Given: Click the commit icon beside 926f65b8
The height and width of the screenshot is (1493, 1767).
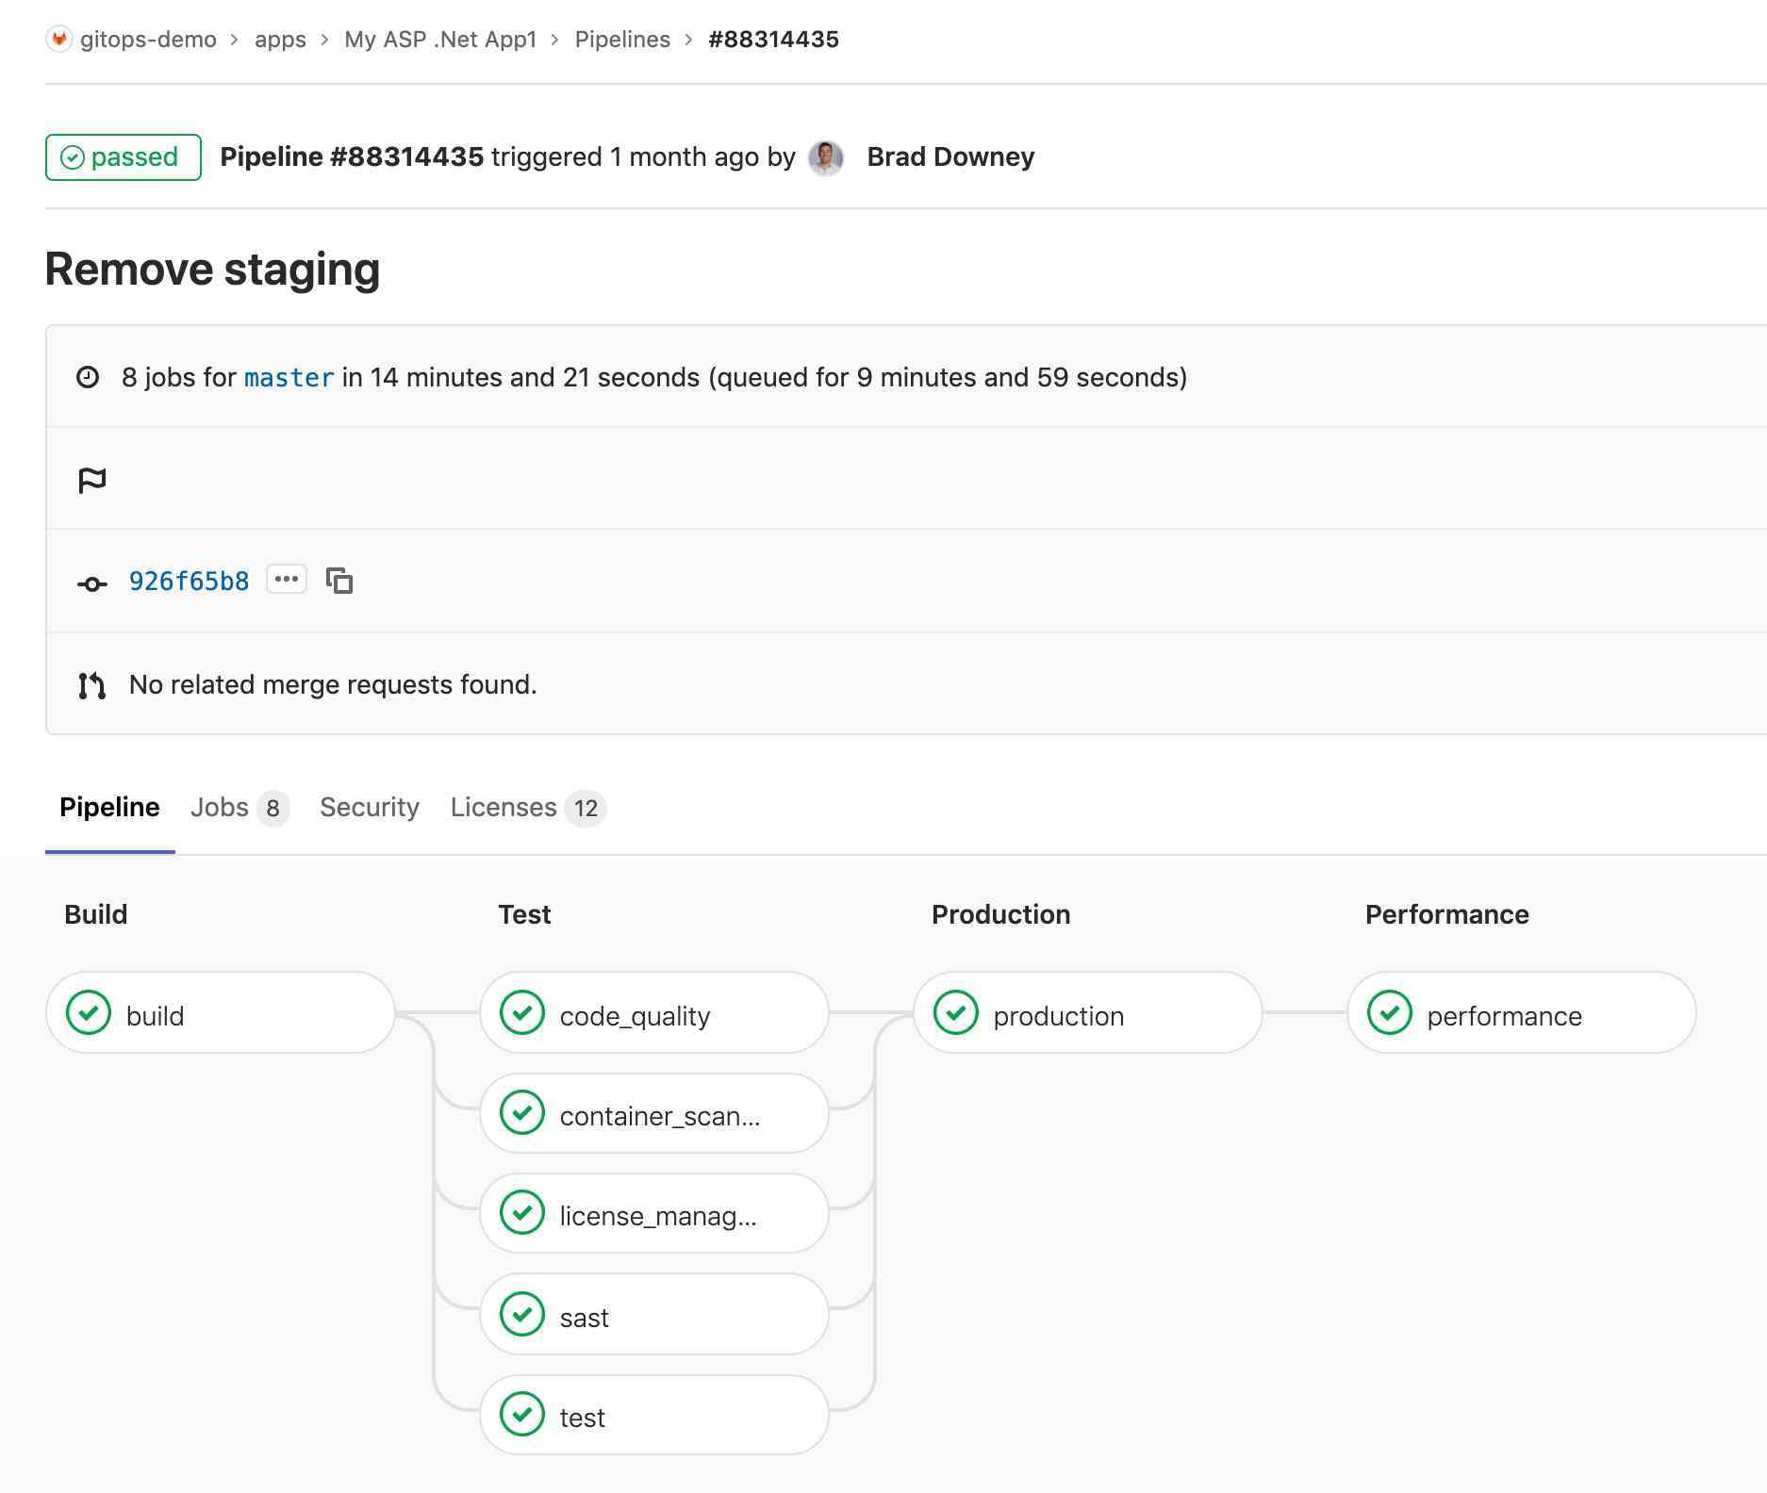Looking at the screenshot, I should point(91,584).
